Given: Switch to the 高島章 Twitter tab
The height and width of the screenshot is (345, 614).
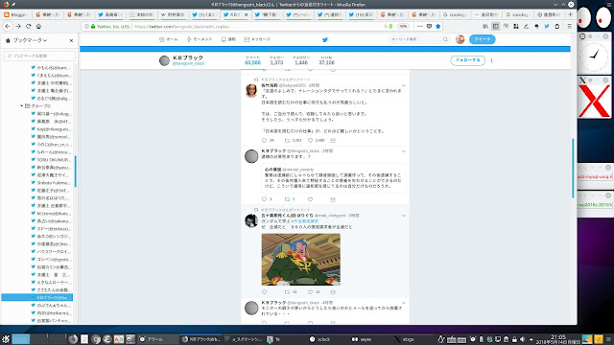Looking at the screenshot, I should [110, 14].
